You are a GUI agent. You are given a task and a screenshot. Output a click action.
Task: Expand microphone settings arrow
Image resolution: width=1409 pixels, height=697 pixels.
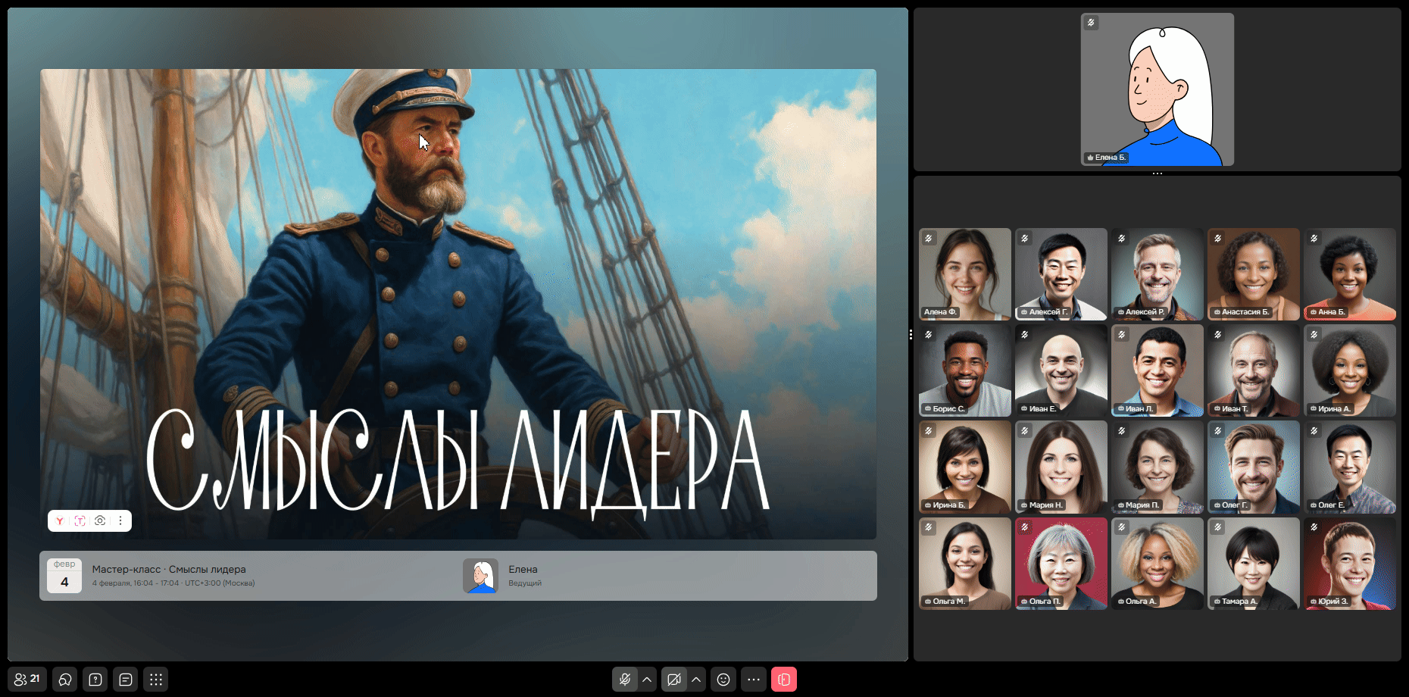coord(647,680)
